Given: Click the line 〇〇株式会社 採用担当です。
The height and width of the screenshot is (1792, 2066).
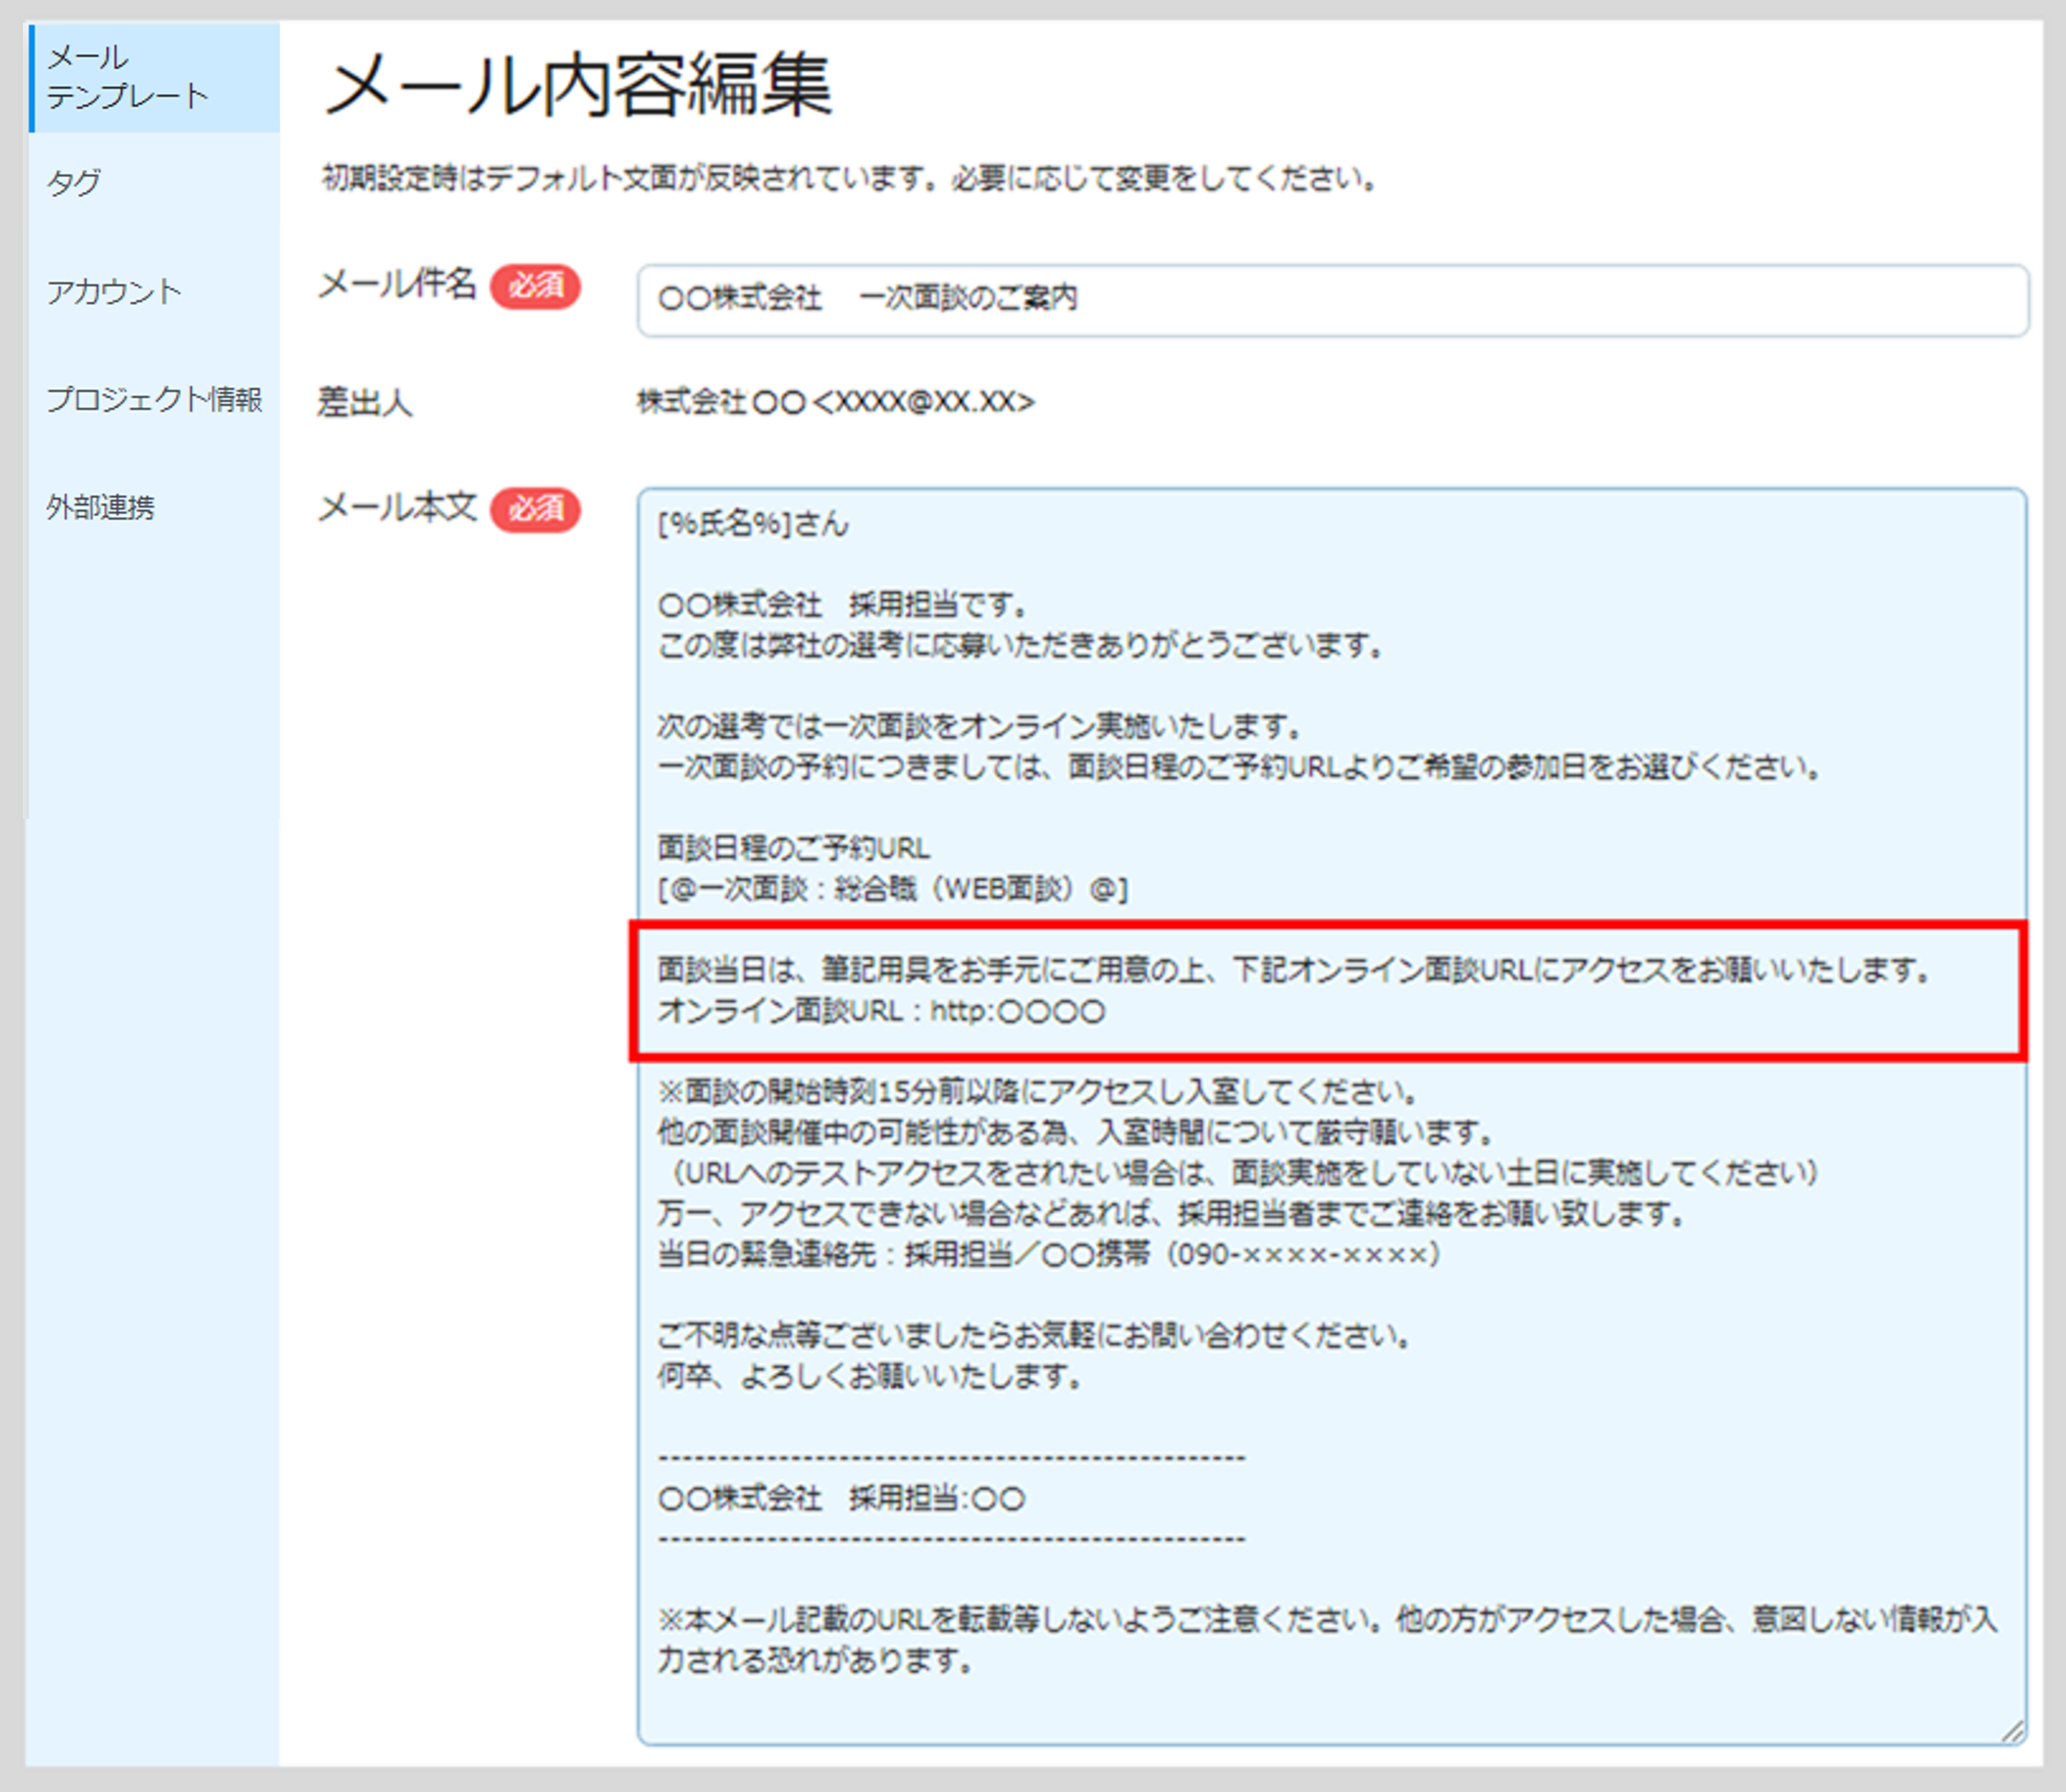Looking at the screenshot, I should pyautogui.click(x=843, y=605).
